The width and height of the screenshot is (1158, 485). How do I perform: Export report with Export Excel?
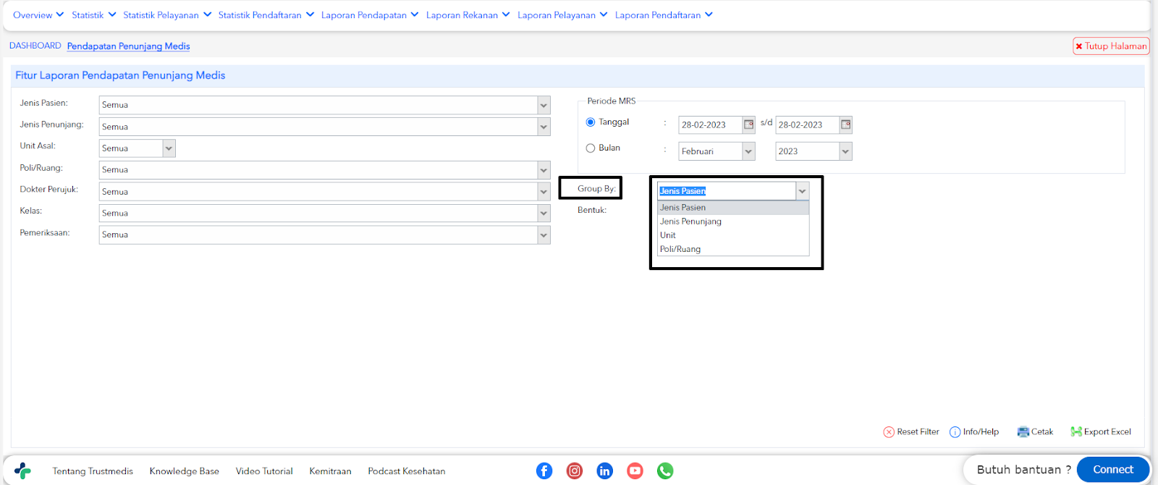(x=1101, y=431)
